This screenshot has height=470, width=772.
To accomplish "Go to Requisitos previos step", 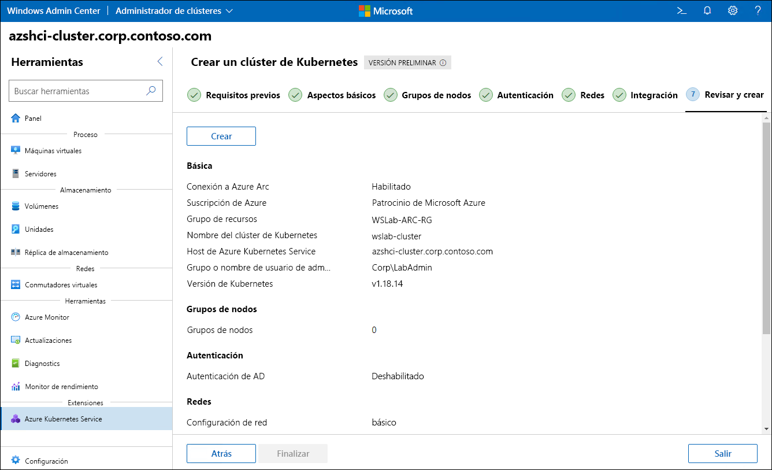I will 234,95.
